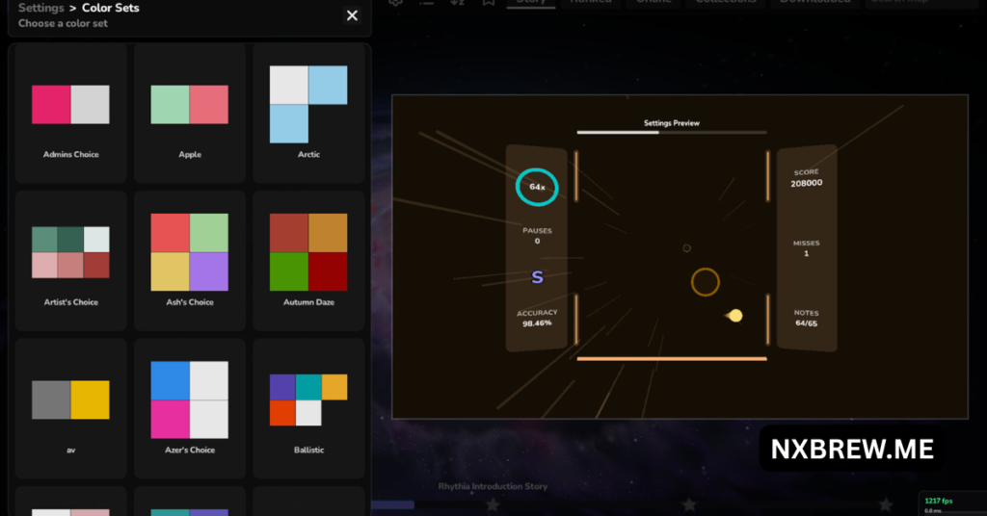Open the Ranked tab

pos(590,3)
